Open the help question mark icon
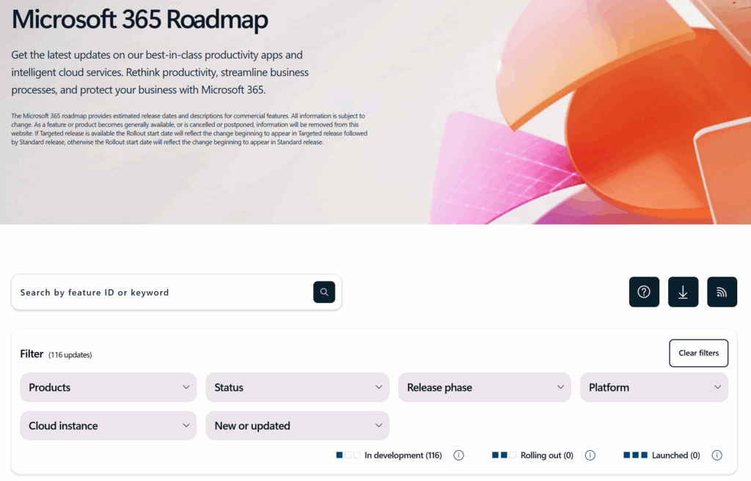Viewport: 751px width, 481px height. [644, 291]
